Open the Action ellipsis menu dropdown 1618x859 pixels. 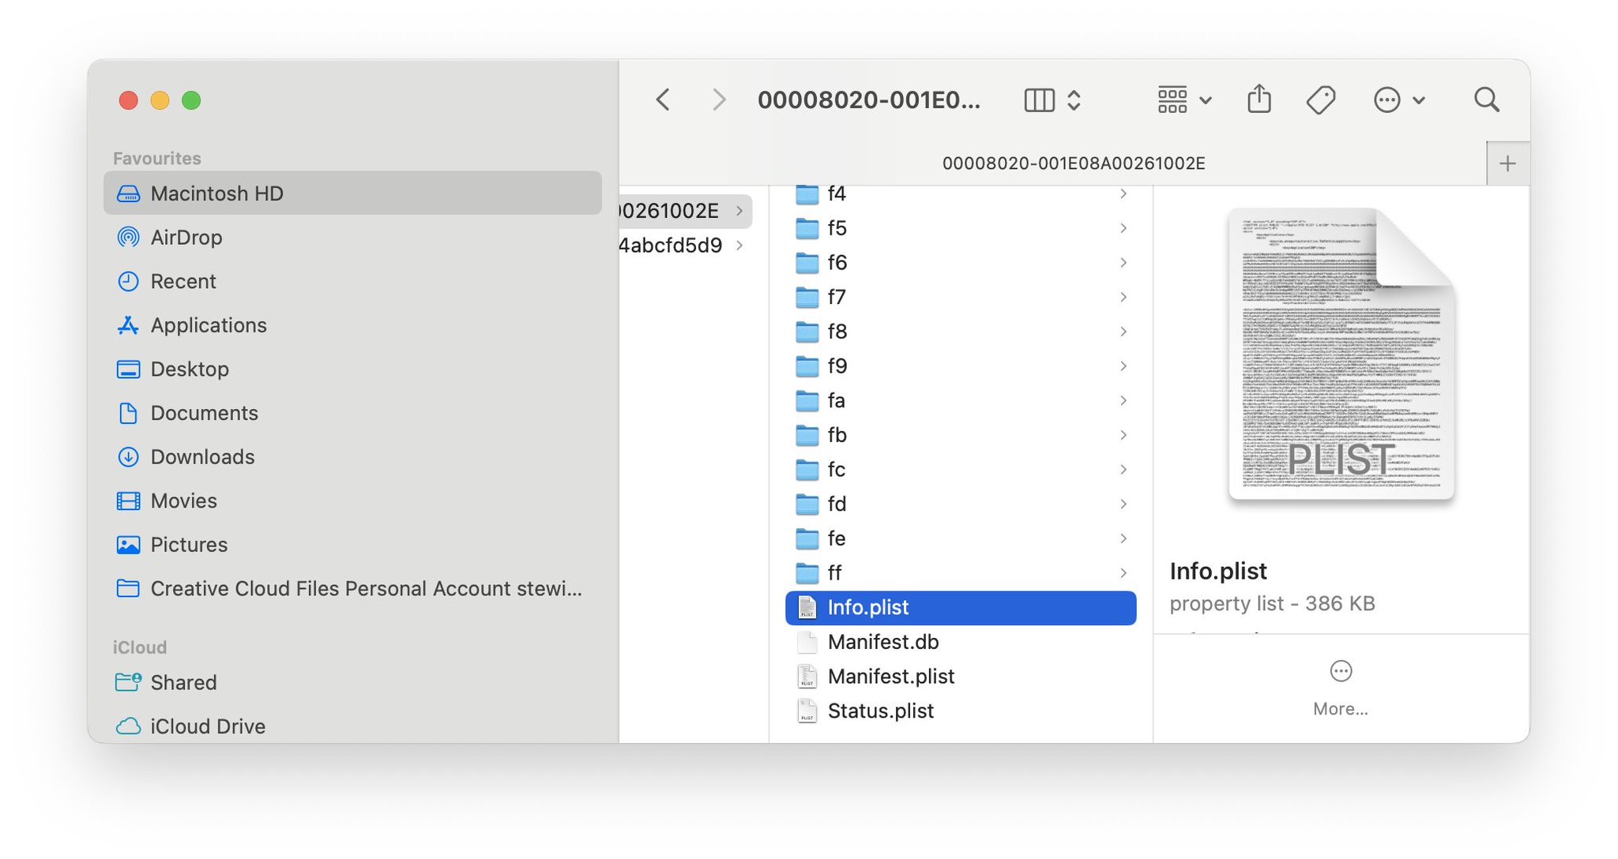click(x=1398, y=99)
